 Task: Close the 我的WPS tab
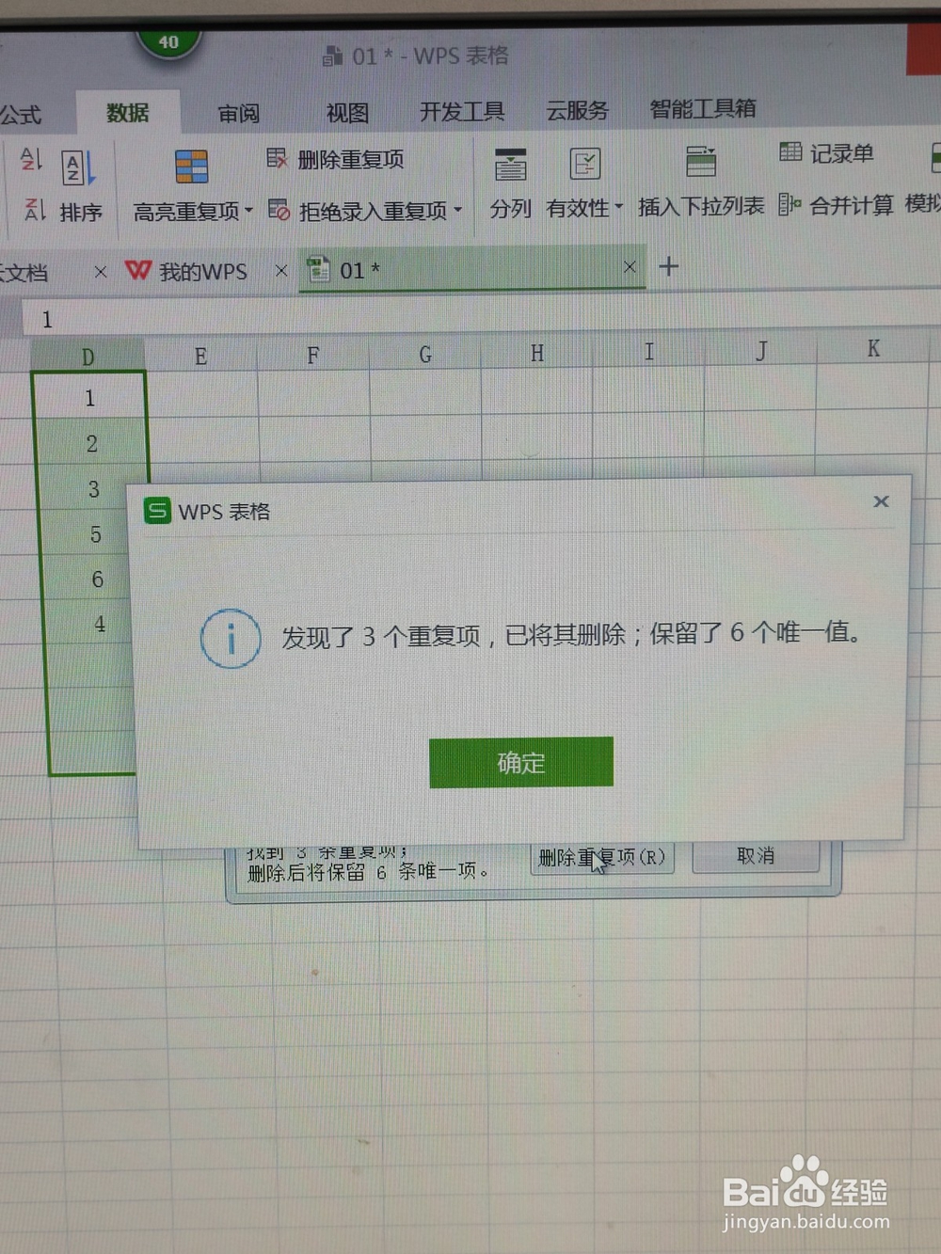281,271
